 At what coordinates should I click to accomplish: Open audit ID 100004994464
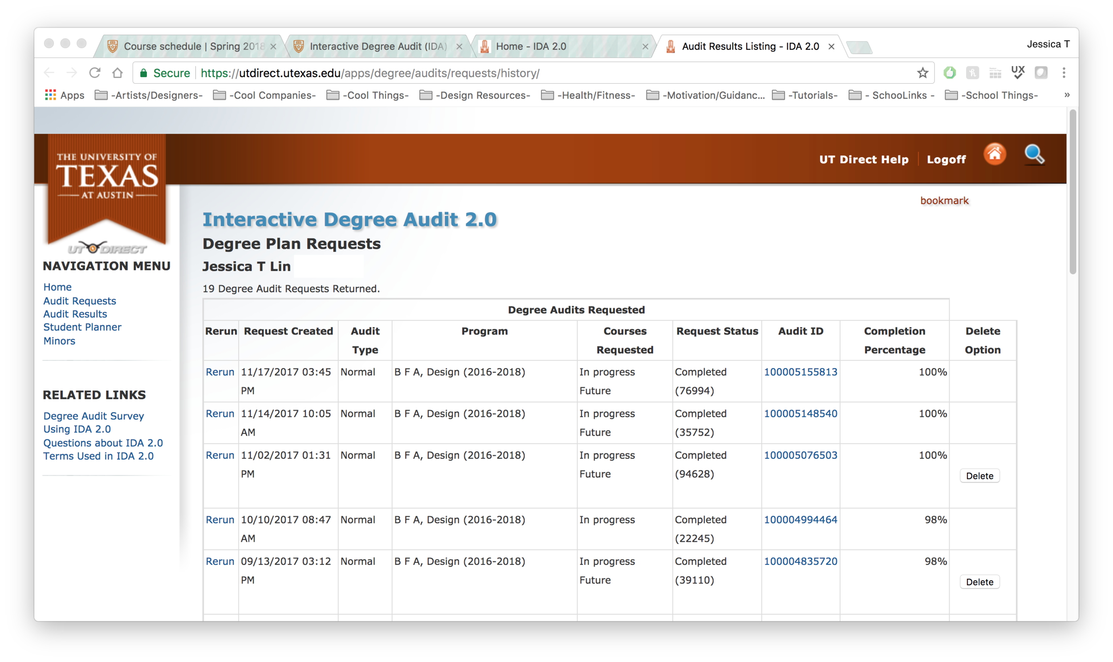coord(800,520)
